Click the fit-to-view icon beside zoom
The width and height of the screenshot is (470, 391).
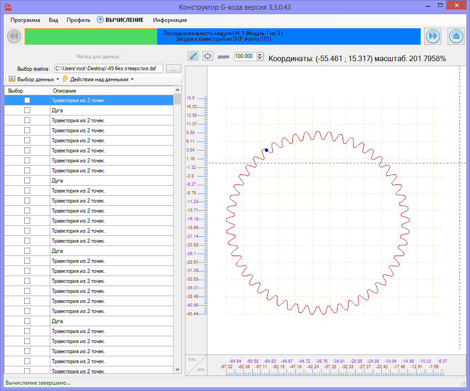pos(208,56)
